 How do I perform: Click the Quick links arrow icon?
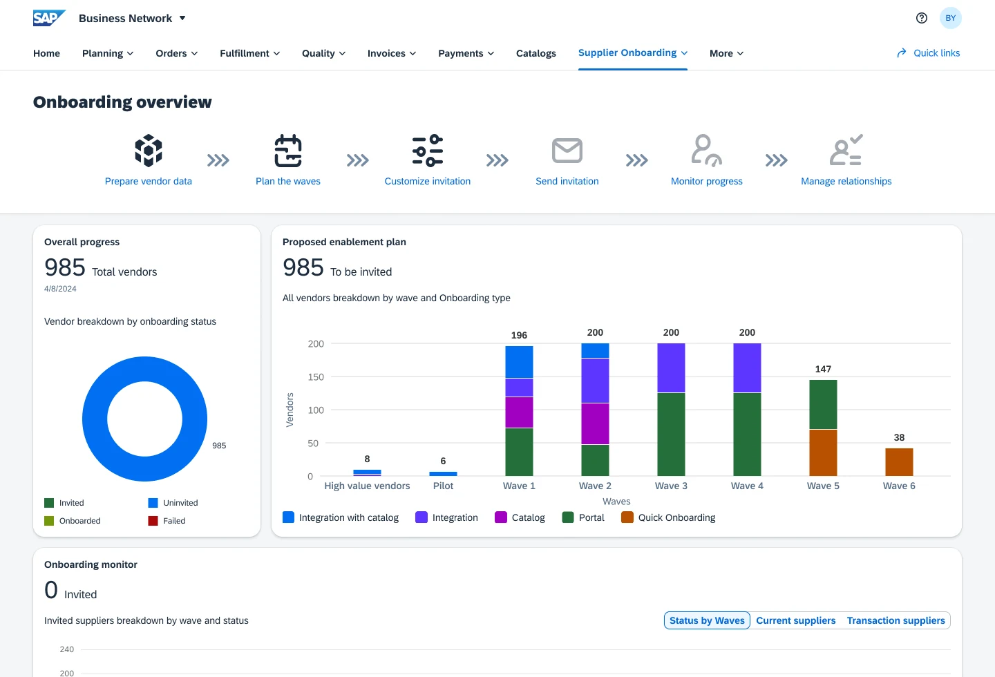click(902, 53)
